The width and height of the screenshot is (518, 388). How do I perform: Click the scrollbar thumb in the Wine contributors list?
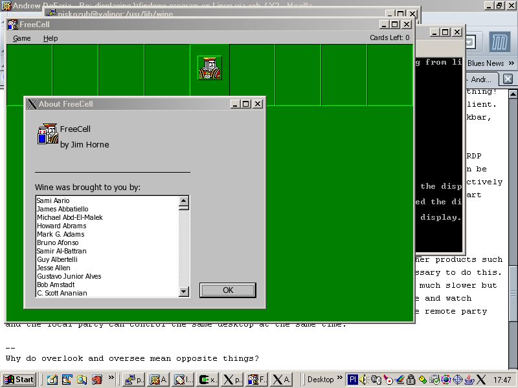[184, 208]
